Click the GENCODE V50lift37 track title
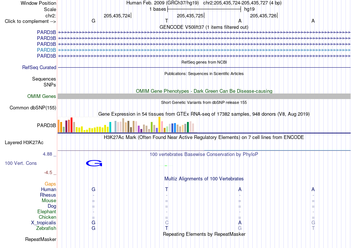 pos(204,27)
